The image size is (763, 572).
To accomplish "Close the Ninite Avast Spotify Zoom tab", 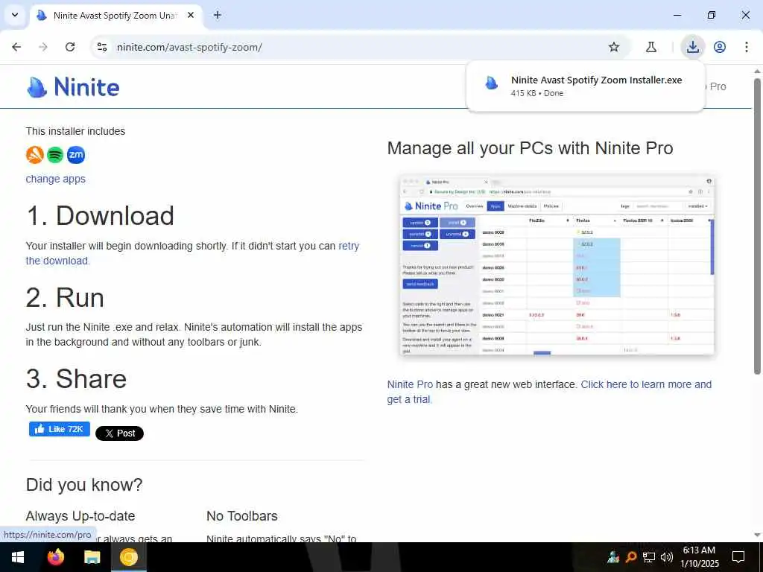I will [191, 15].
